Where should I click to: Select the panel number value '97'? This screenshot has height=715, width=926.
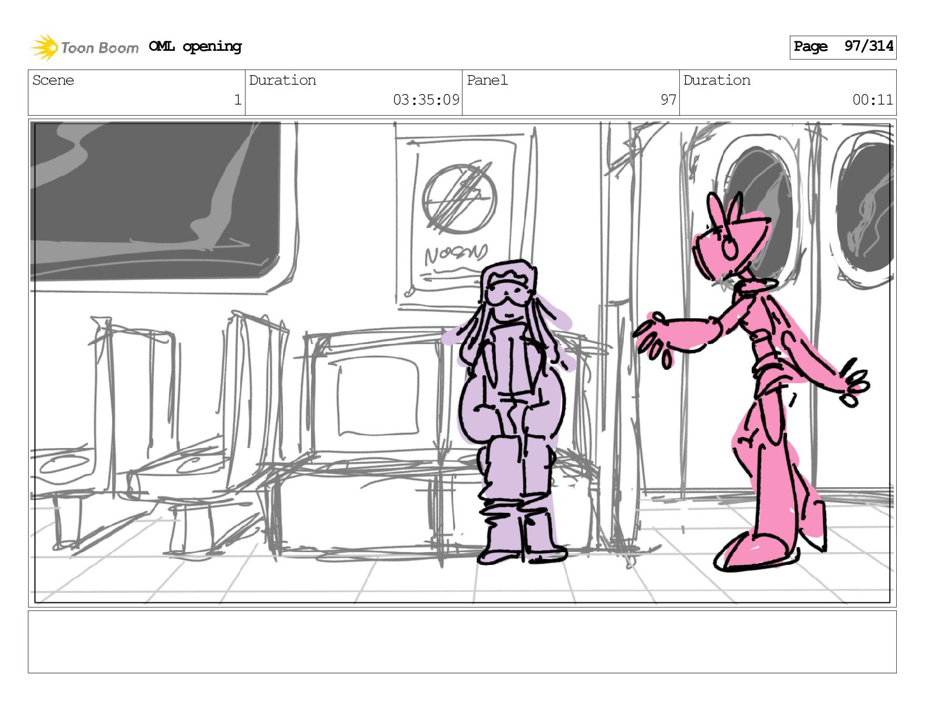(668, 100)
